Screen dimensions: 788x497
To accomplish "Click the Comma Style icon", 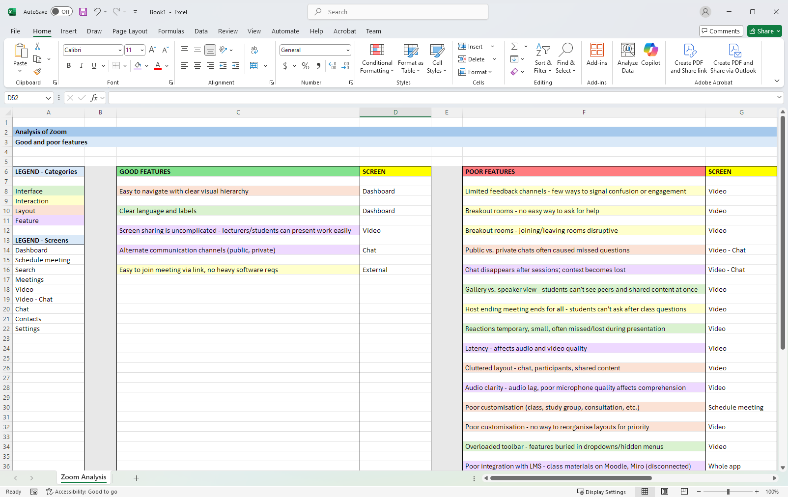I will pos(318,65).
